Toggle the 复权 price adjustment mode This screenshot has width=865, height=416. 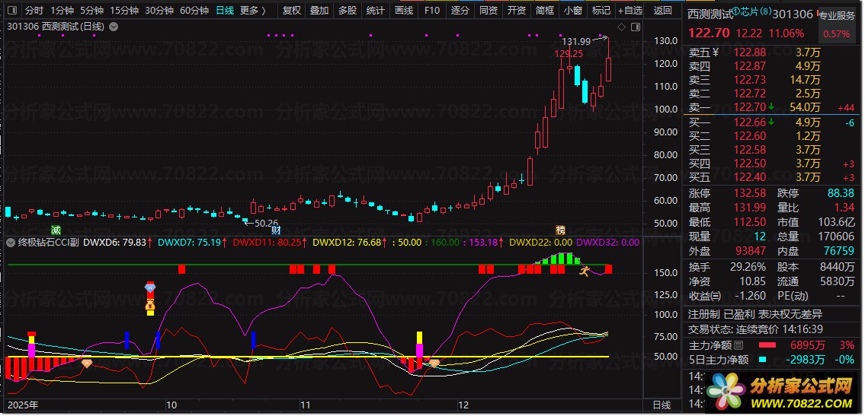[x=291, y=11]
